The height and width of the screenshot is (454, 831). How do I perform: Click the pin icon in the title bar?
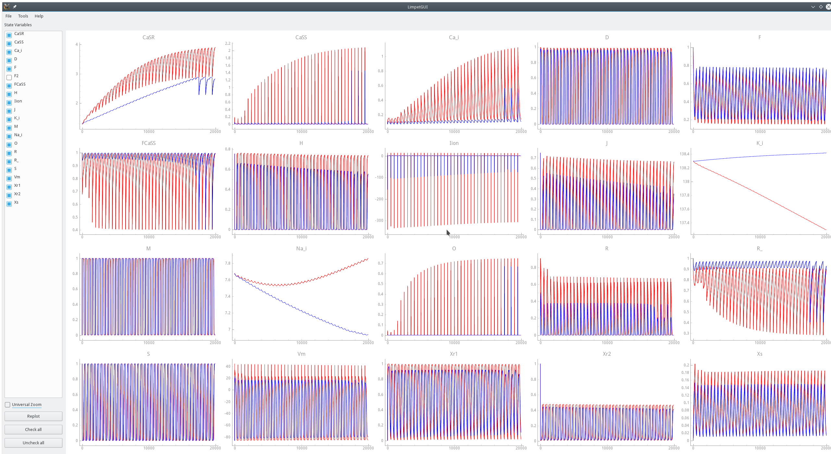pyautogui.click(x=15, y=6)
